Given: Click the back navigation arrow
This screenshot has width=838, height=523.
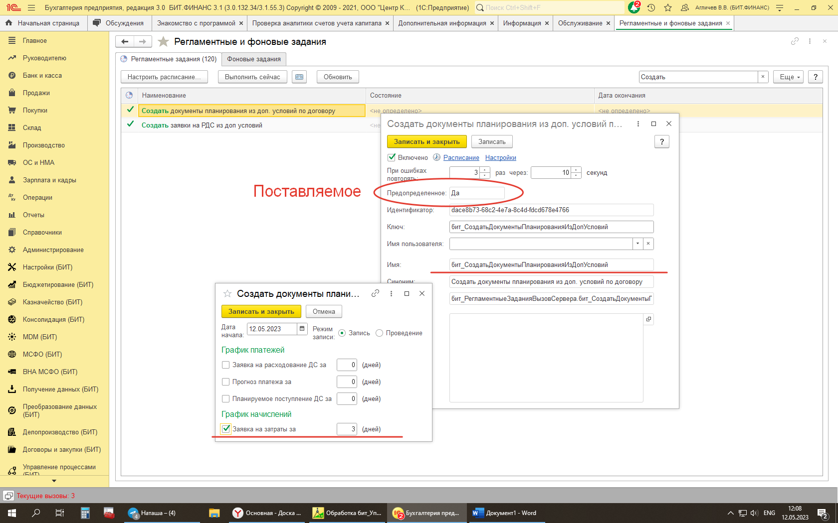Looking at the screenshot, I should (125, 42).
